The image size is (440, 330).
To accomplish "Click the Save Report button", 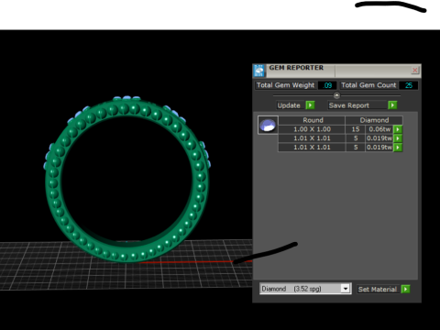I will click(357, 105).
